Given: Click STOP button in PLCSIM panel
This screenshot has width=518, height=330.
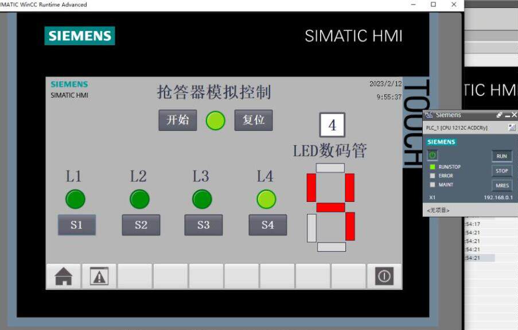Looking at the screenshot, I should pyautogui.click(x=501, y=171).
